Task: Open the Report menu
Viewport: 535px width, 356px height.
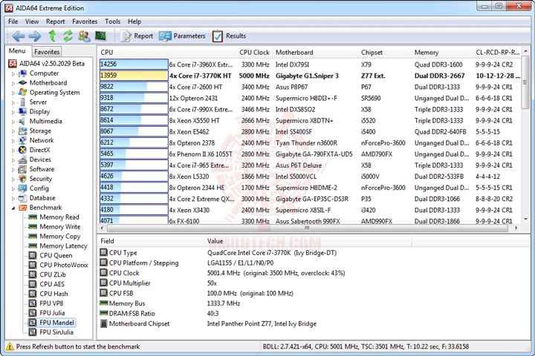Action: 55,22
